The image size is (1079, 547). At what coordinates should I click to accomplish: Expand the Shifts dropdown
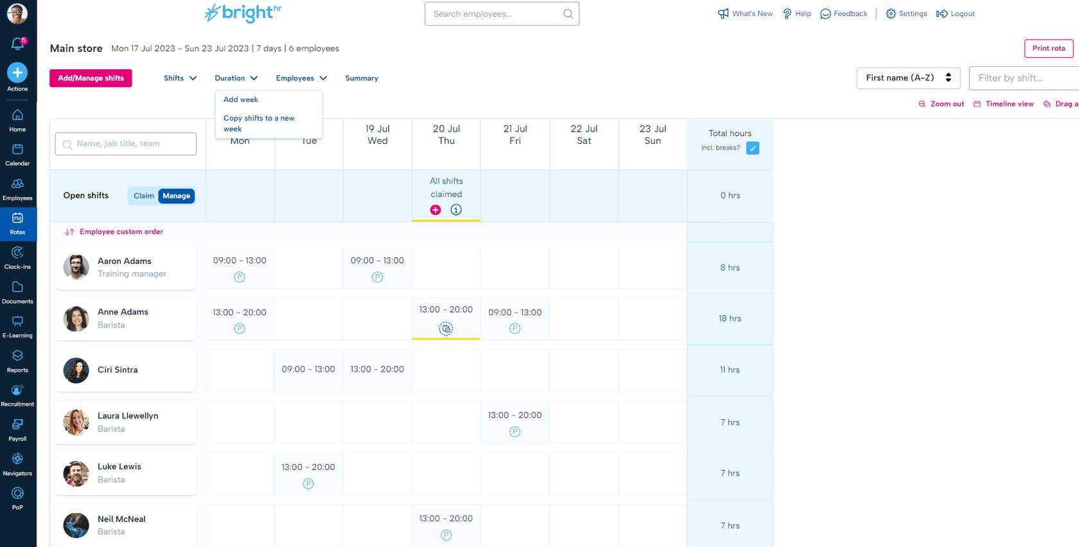click(180, 78)
